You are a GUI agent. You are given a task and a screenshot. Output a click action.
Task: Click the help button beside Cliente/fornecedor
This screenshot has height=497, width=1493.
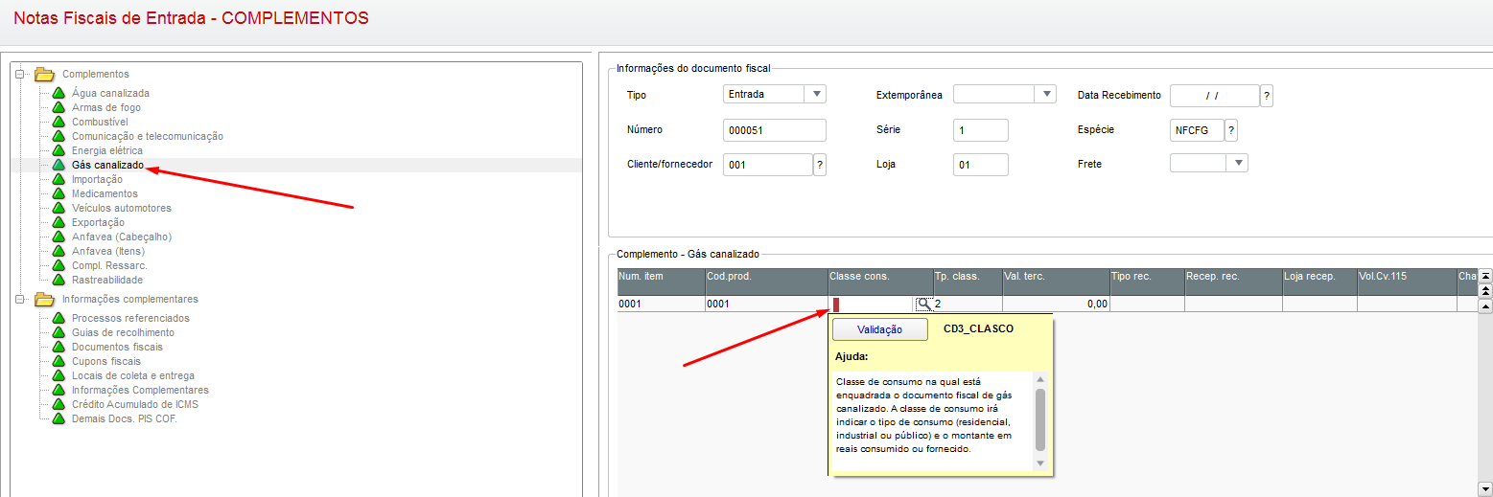[x=820, y=165]
